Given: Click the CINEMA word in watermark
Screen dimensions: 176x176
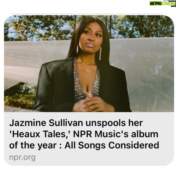Looking at the screenshot, I should pyautogui.click(x=169, y=4).
